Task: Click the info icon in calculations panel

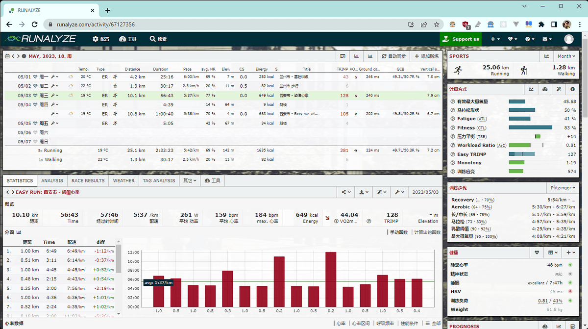Action: [573, 90]
